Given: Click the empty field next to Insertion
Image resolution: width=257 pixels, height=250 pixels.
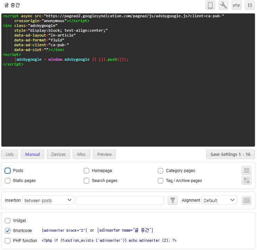Looking at the screenshot, I should [x=120, y=200].
